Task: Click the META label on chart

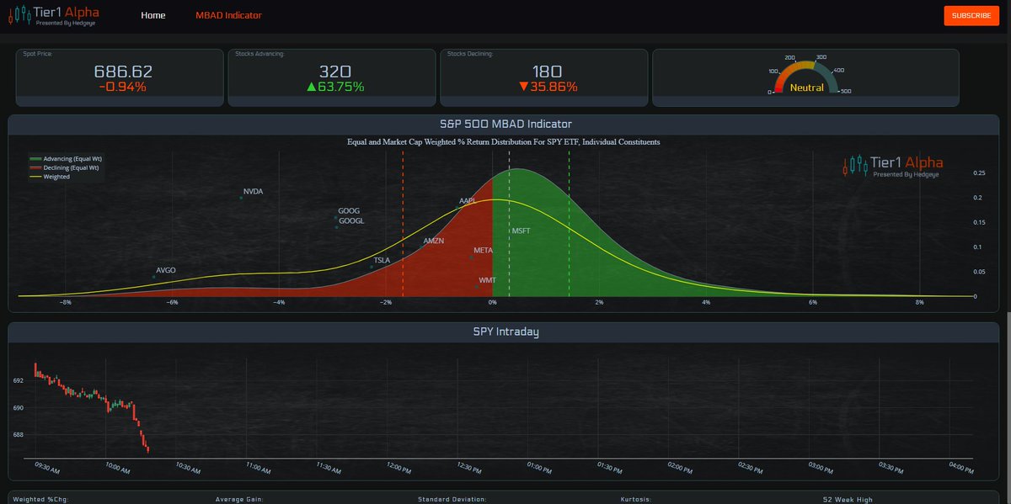Action: [x=483, y=251]
